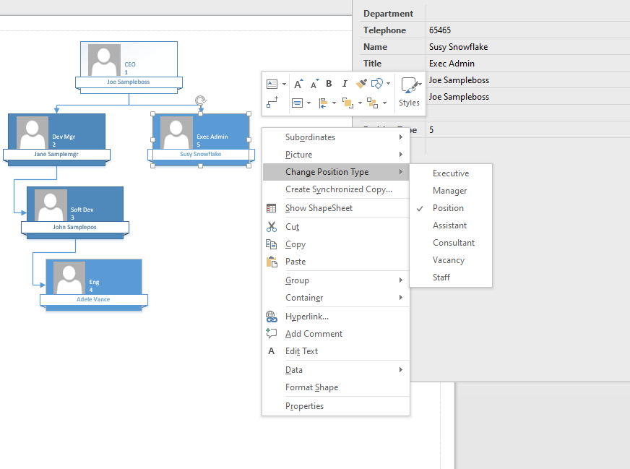630x469 pixels.
Task: Click the Bring to Front icon
Action: point(348,103)
